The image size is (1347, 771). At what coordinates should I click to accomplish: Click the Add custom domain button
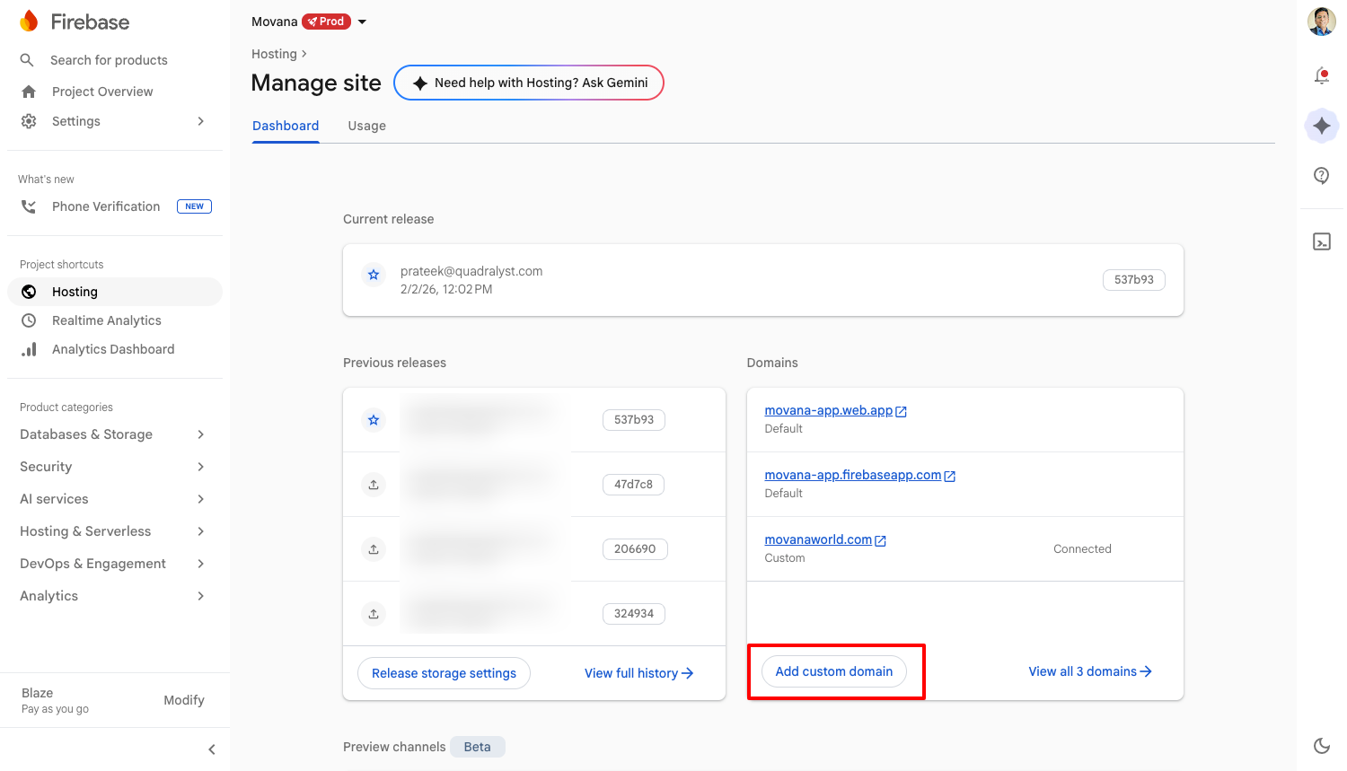point(833,671)
